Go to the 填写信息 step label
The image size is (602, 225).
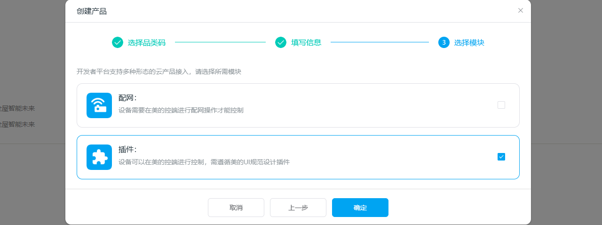tap(306, 42)
